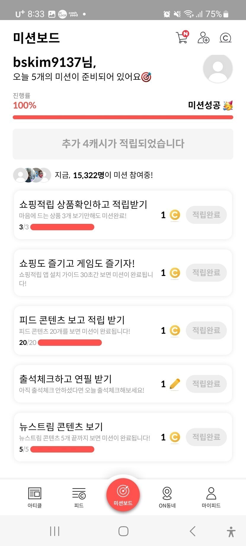Viewport: 246px width, 546px height.
Task: Tap 적립완료 for 피드 콘텐츠 mission
Action: (206, 330)
